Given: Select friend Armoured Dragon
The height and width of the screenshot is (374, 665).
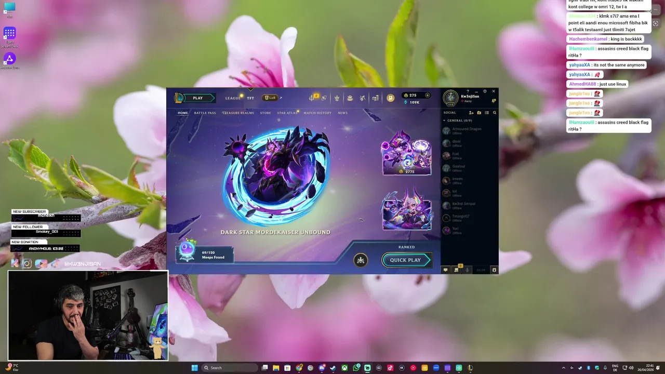Looking at the screenshot, I should (469, 130).
